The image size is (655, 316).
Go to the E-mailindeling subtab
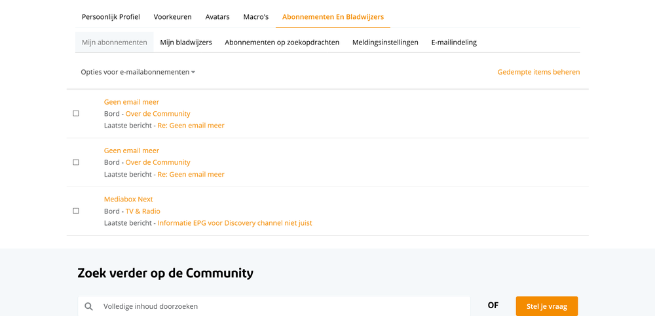(x=454, y=43)
